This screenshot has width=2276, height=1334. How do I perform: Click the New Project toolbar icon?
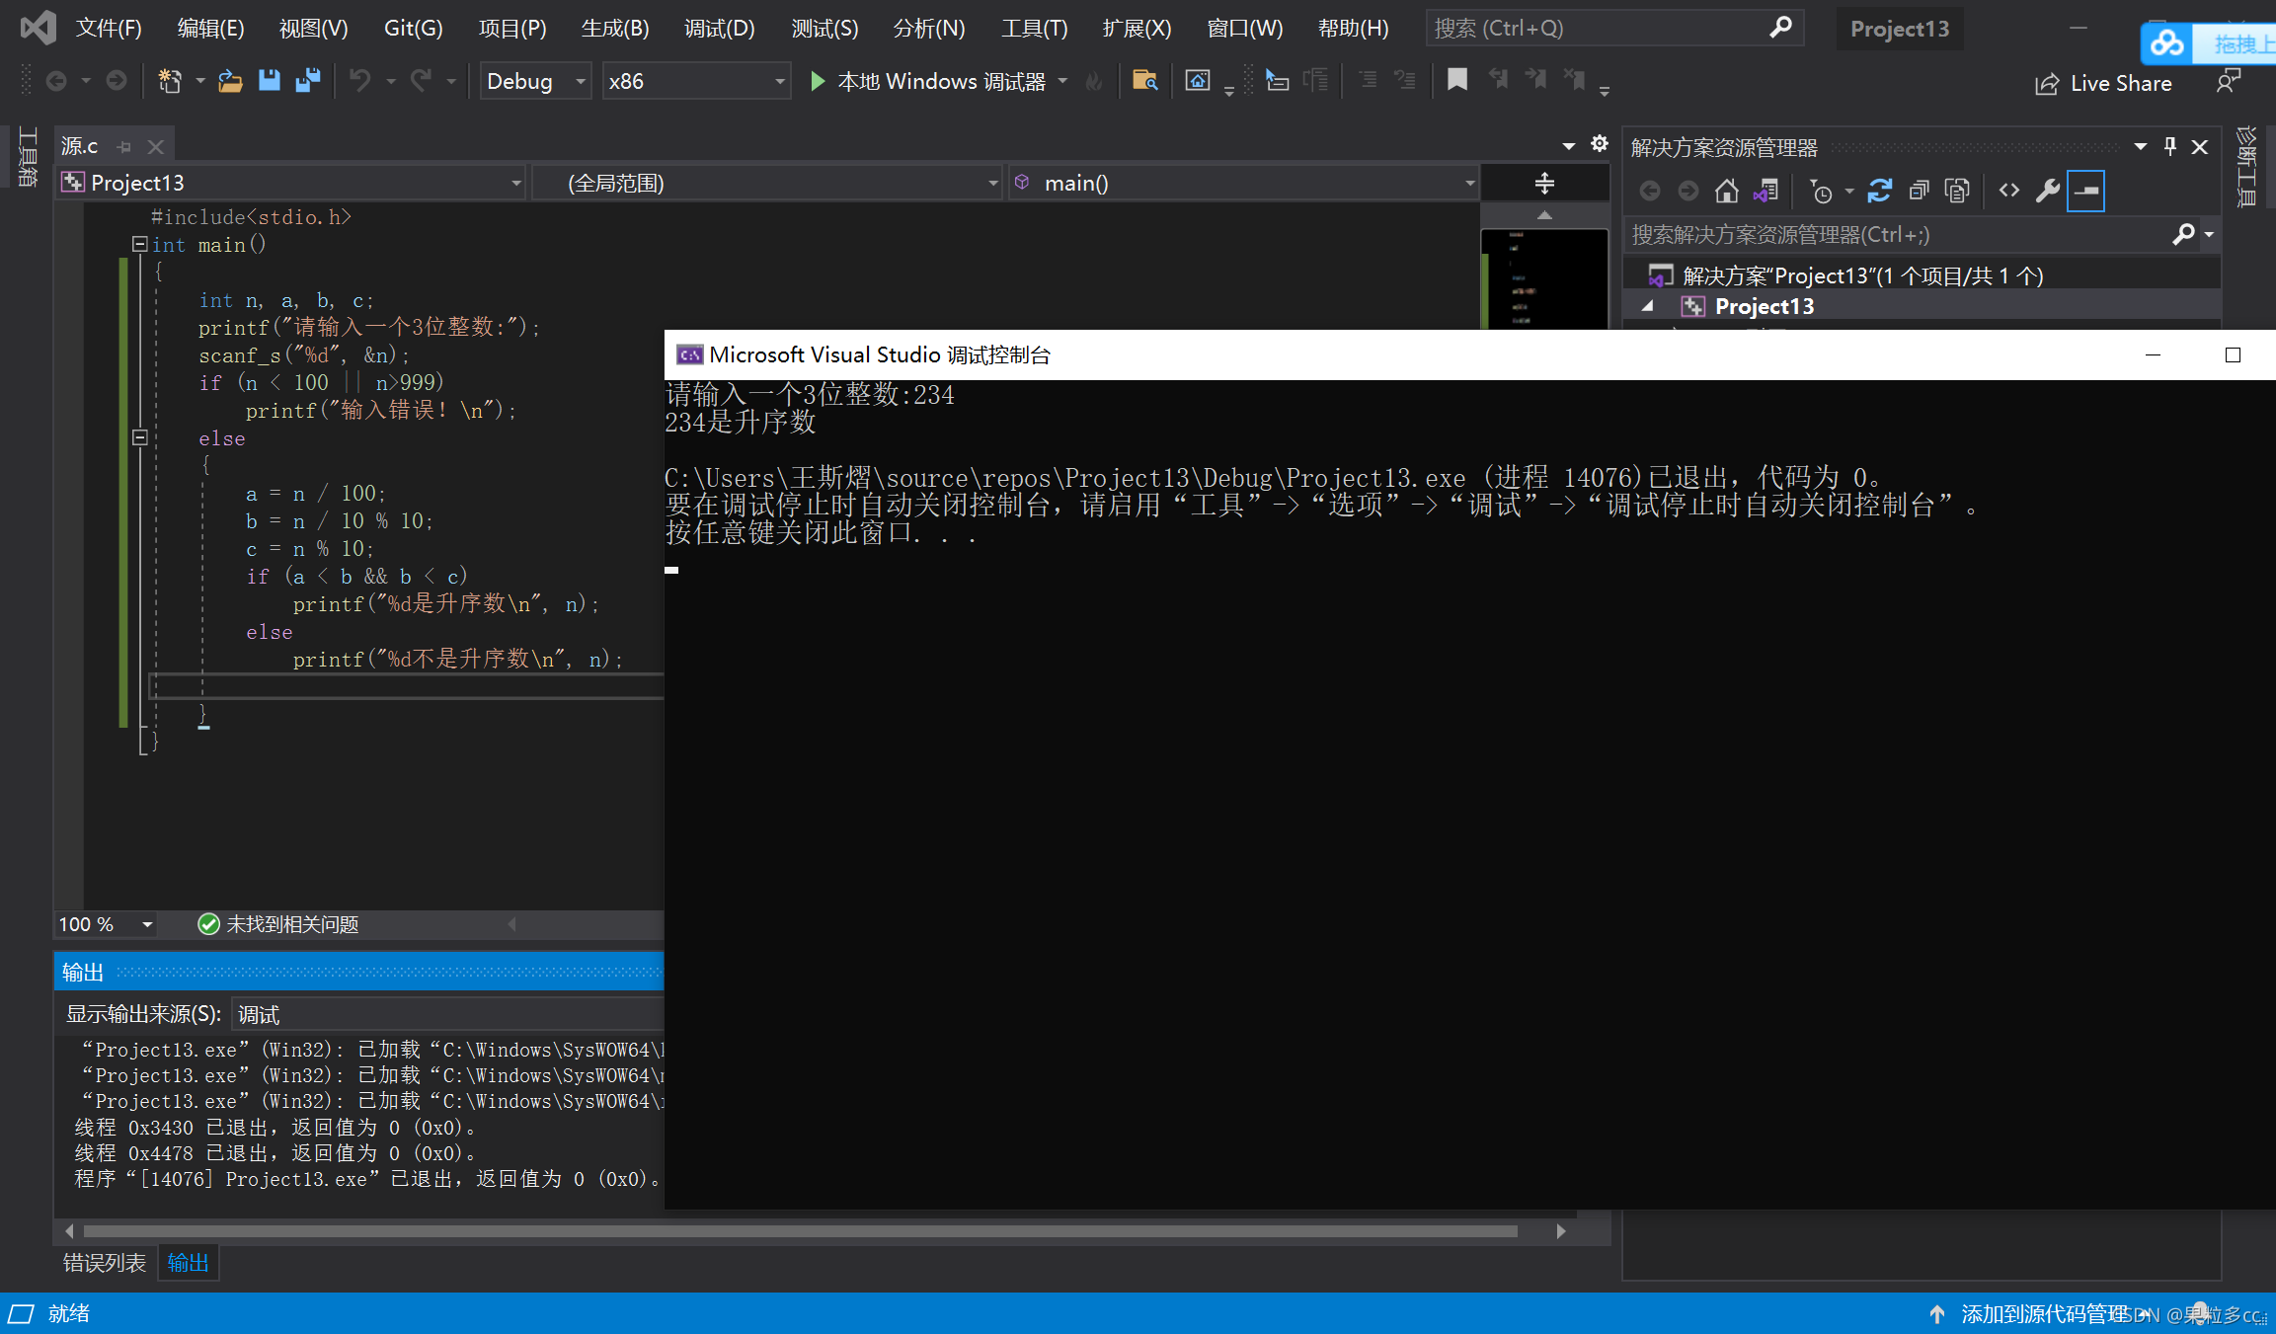[170, 81]
